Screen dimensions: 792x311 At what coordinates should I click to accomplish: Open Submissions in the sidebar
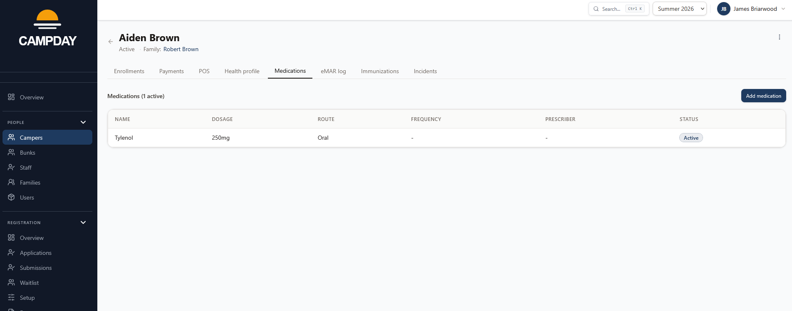47,267
